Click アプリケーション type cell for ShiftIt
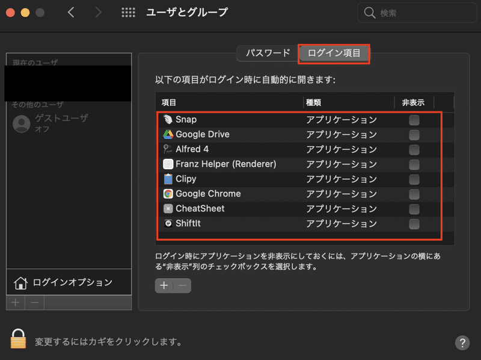481x360 pixels. tap(342, 224)
